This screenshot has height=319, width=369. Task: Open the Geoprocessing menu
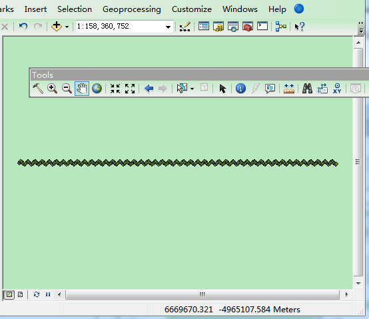(132, 9)
